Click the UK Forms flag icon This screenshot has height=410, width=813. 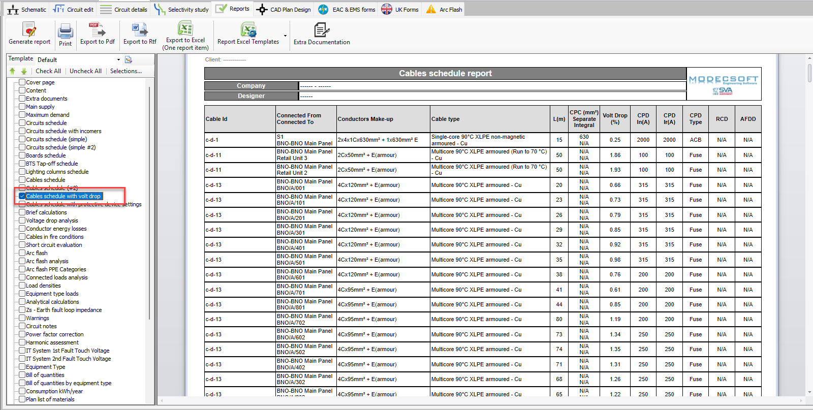(x=387, y=9)
